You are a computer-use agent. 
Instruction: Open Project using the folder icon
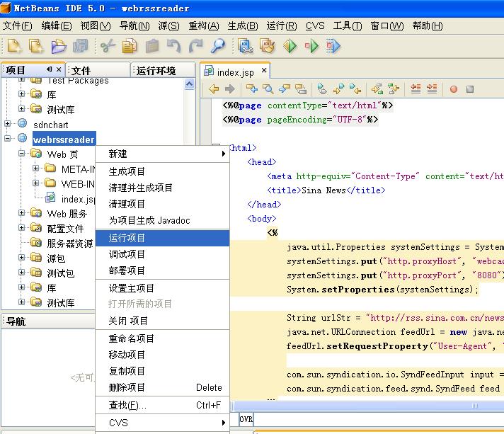(x=59, y=46)
